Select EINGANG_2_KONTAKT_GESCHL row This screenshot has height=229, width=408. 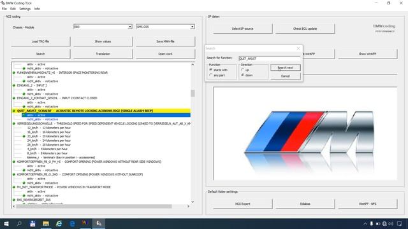coord(57,98)
